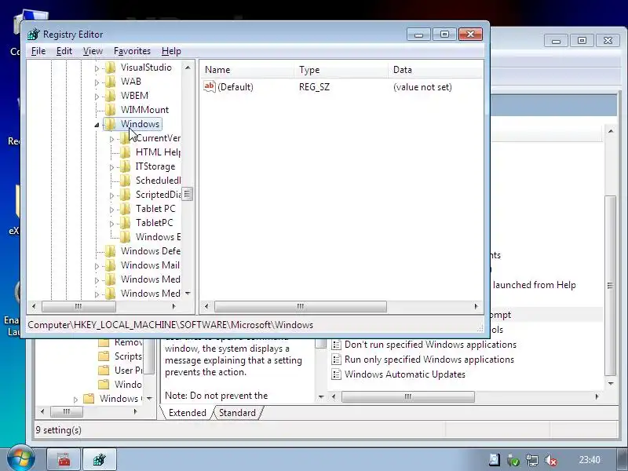Select the Windows Mail folder icon
This screenshot has height=471, width=628.
(111, 265)
